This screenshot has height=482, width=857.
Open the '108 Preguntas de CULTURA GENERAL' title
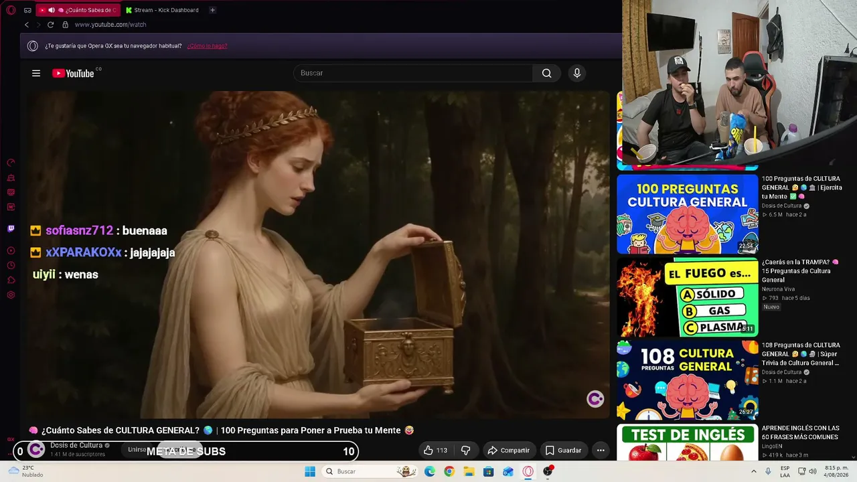tap(801, 354)
